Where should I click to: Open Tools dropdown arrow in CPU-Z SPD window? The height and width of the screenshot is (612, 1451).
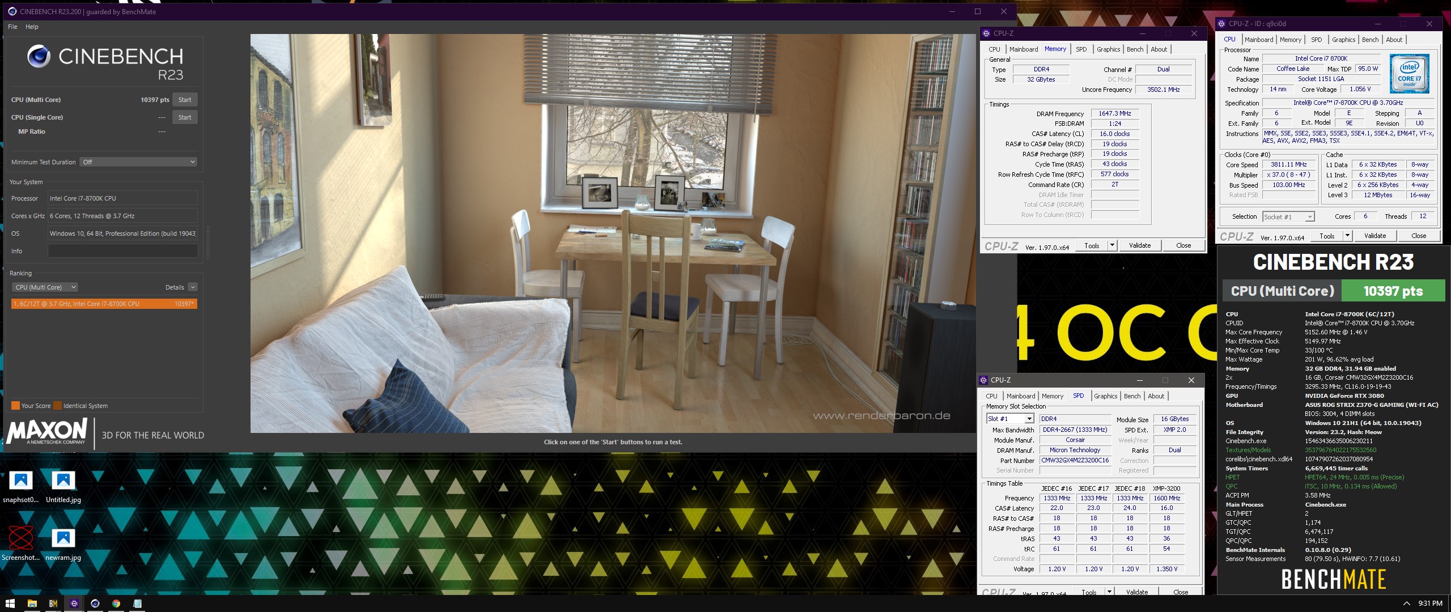coord(1109,592)
